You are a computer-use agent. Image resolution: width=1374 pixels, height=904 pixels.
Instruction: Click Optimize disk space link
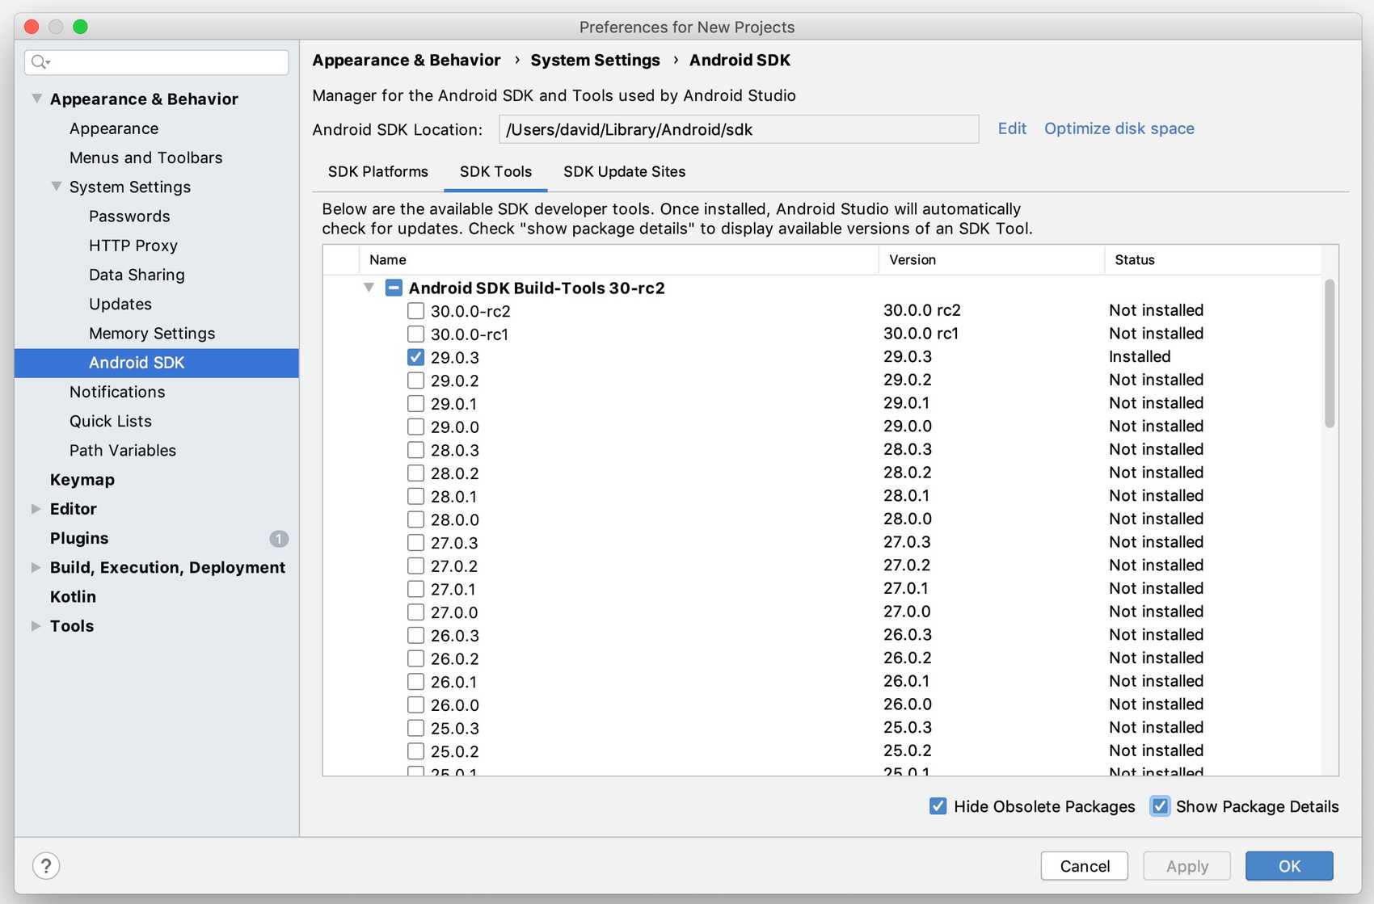click(x=1119, y=128)
